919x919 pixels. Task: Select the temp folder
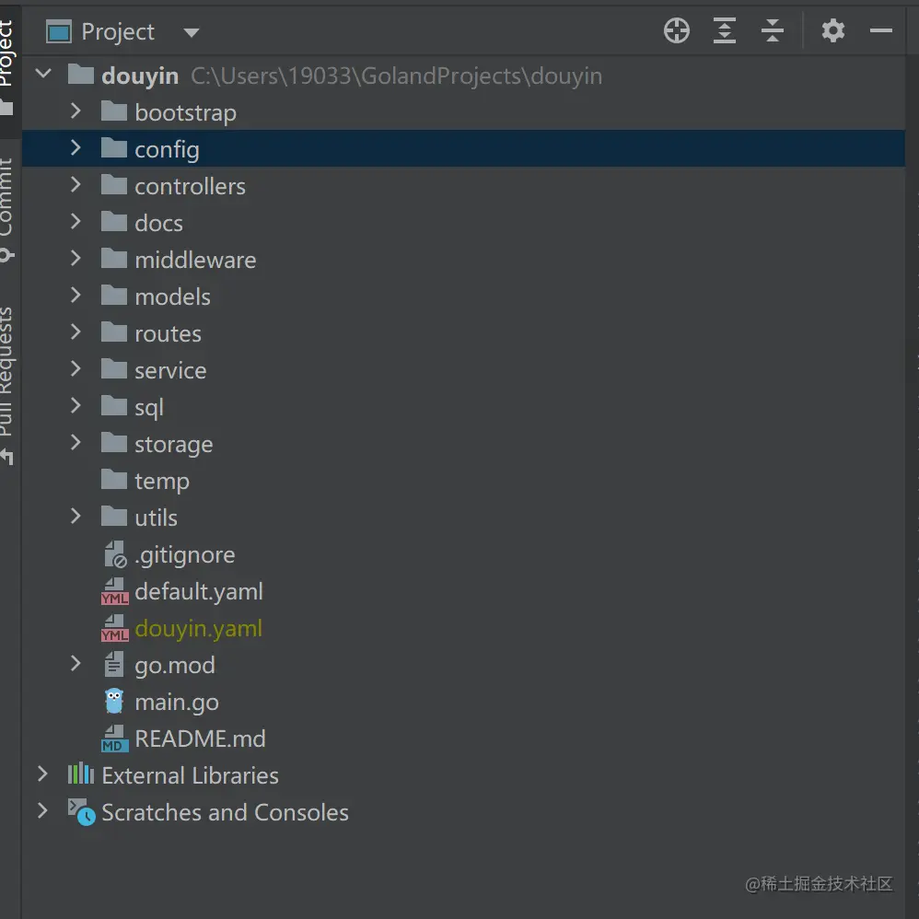[x=161, y=482]
